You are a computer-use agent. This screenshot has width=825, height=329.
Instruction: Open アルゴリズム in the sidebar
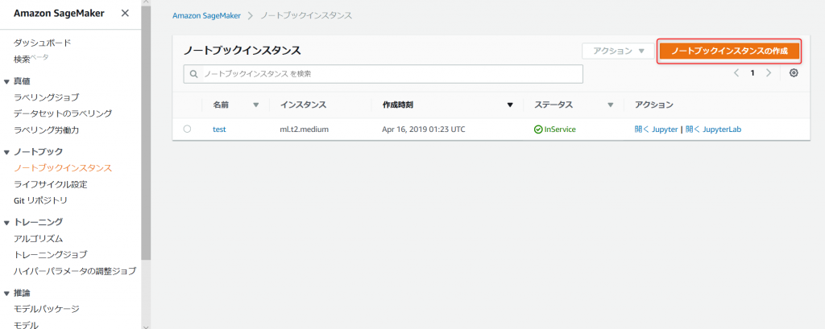(39, 239)
